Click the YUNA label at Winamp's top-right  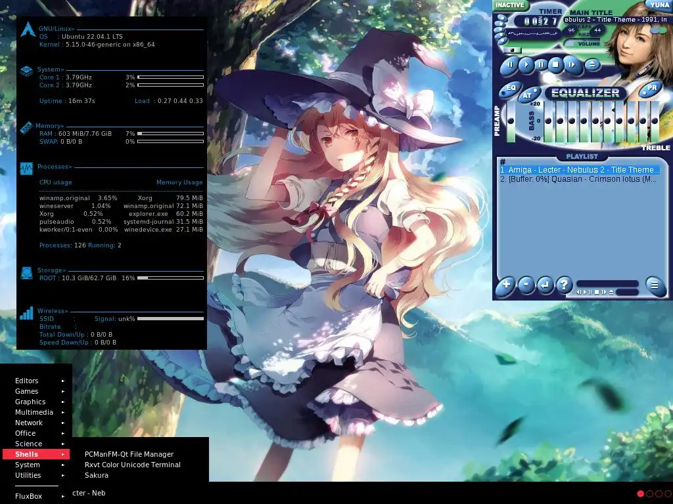tap(660, 5)
